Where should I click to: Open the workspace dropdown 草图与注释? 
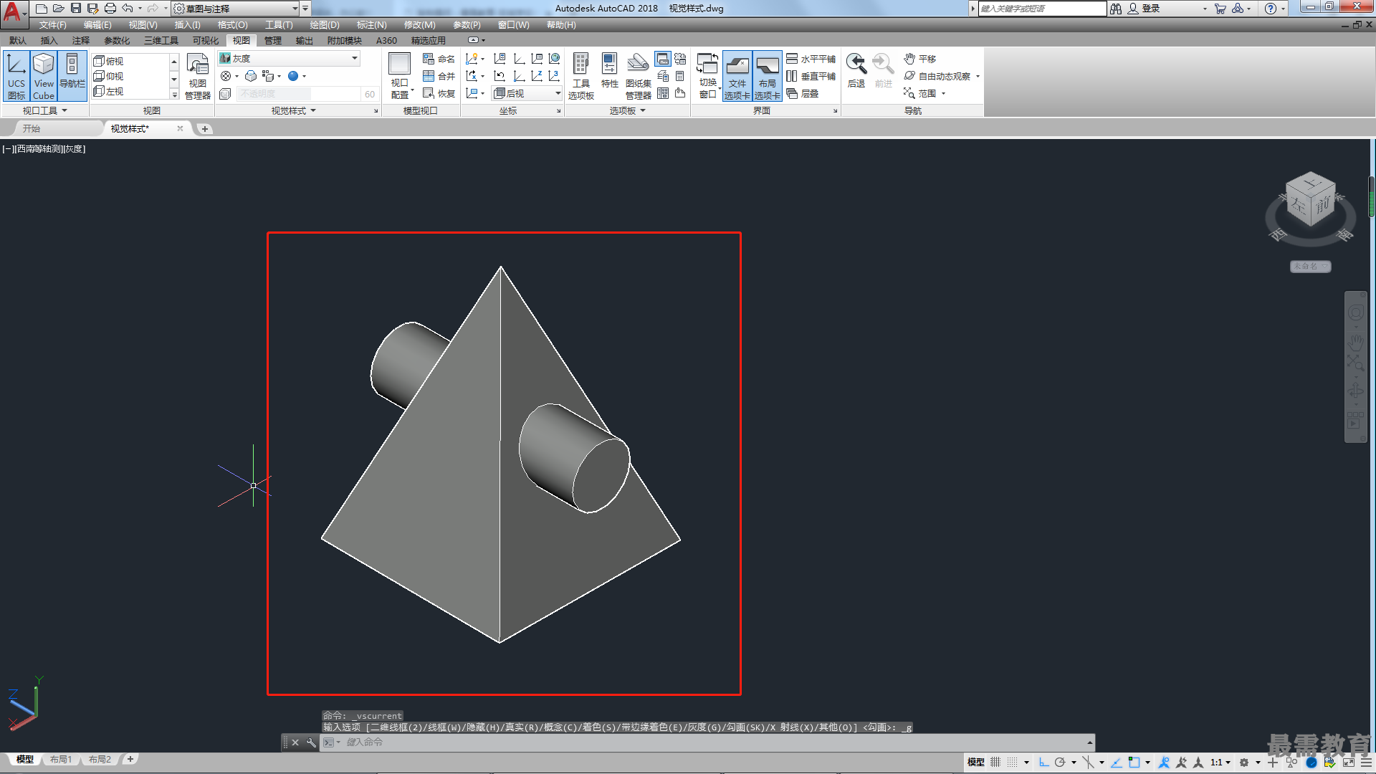235,9
